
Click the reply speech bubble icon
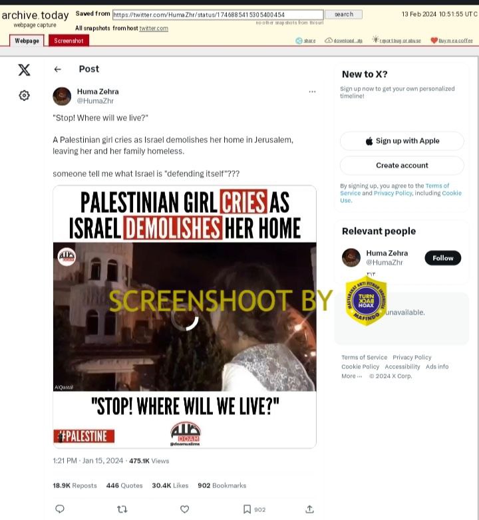(60, 509)
